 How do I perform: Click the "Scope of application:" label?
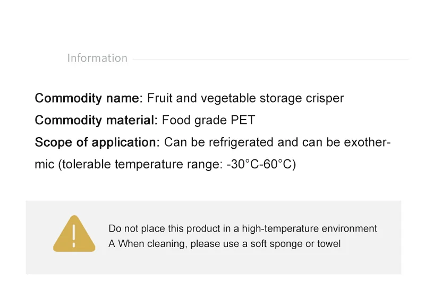97,142
